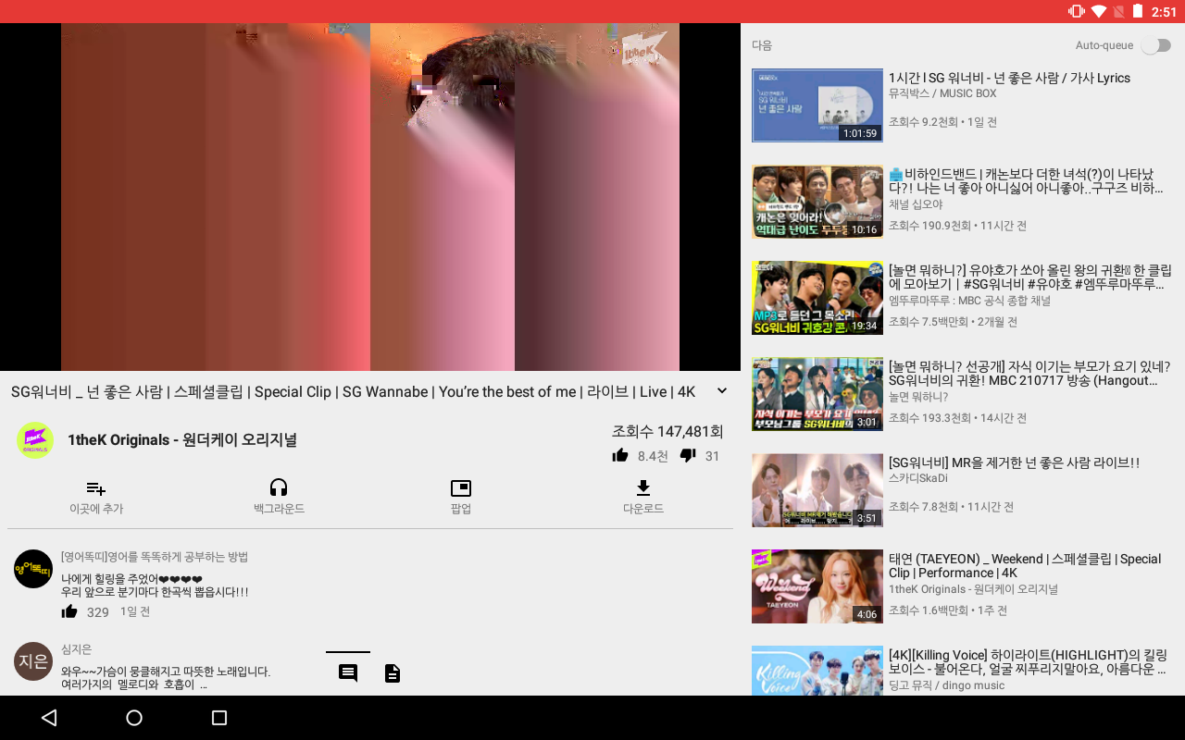The height and width of the screenshot is (740, 1185).
Task: Tap the Wi-Fi status icon
Action: (1099, 11)
